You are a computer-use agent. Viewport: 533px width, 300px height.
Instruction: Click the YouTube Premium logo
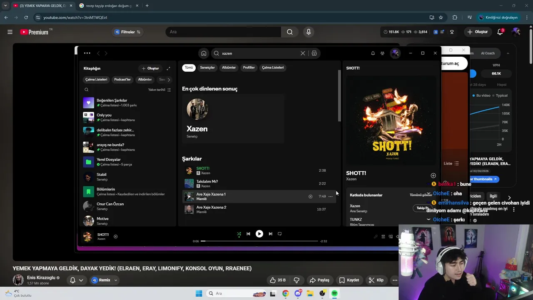pos(34,32)
